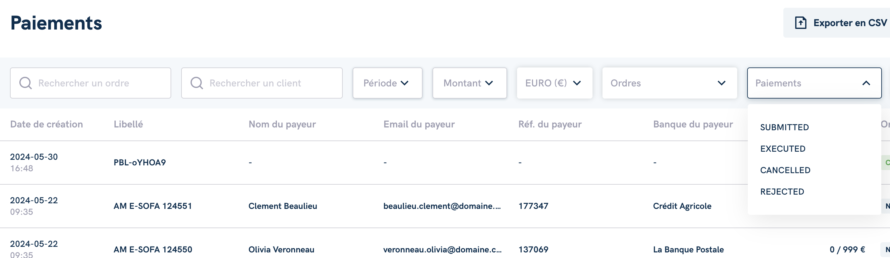
Task: Collapse the Paiements dropdown with the up chevron
Action: point(866,83)
